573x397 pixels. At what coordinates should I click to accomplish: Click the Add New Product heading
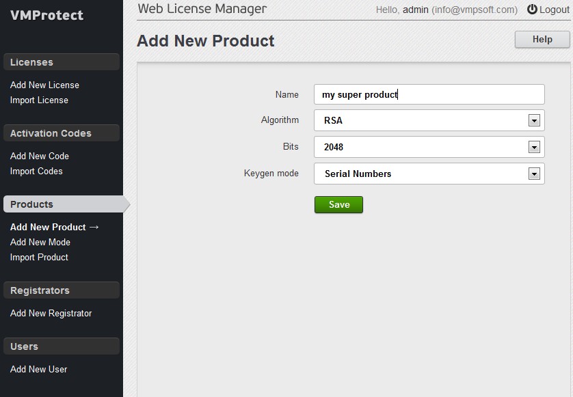[x=206, y=41]
